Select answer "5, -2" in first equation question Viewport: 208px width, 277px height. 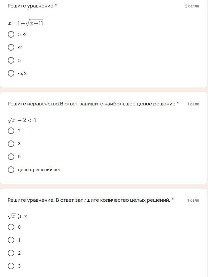pos(11,34)
